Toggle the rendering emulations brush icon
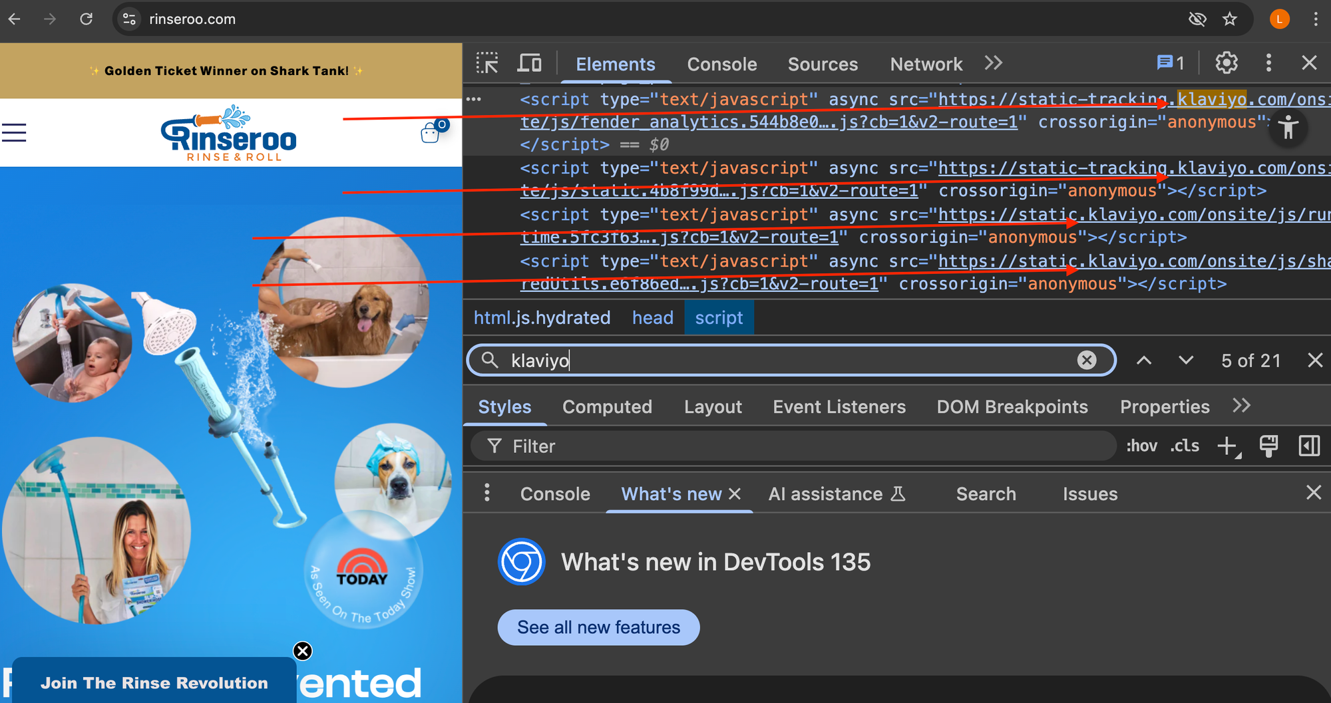The height and width of the screenshot is (703, 1331). click(x=1269, y=446)
